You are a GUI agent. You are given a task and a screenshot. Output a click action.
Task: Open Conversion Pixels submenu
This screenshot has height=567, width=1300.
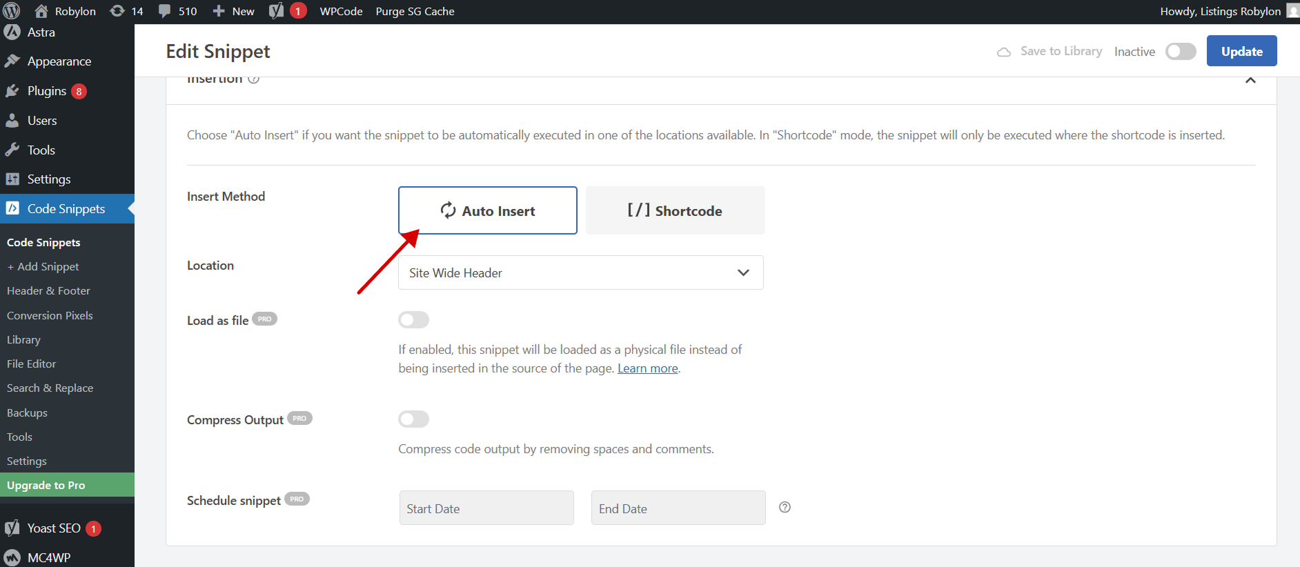(50, 315)
